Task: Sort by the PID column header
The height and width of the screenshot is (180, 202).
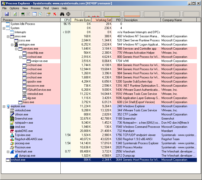Action: [x=117, y=20]
